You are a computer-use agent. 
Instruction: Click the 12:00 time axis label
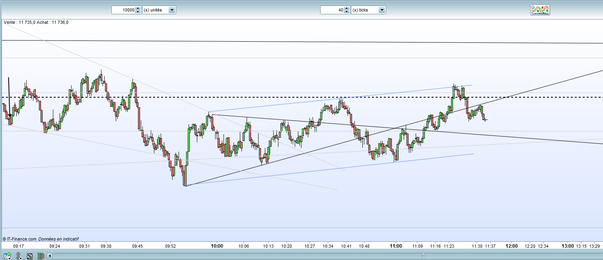(512, 246)
